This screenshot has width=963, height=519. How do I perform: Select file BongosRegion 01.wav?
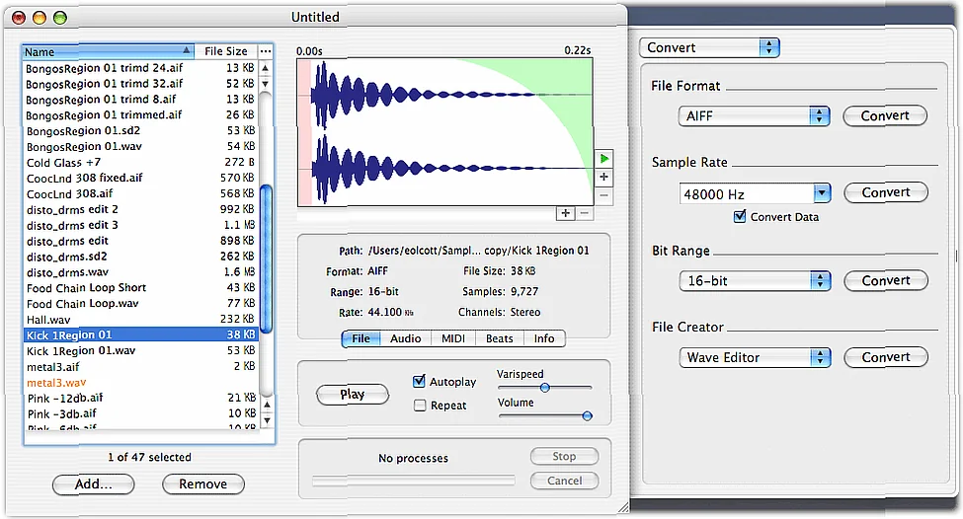point(140,147)
